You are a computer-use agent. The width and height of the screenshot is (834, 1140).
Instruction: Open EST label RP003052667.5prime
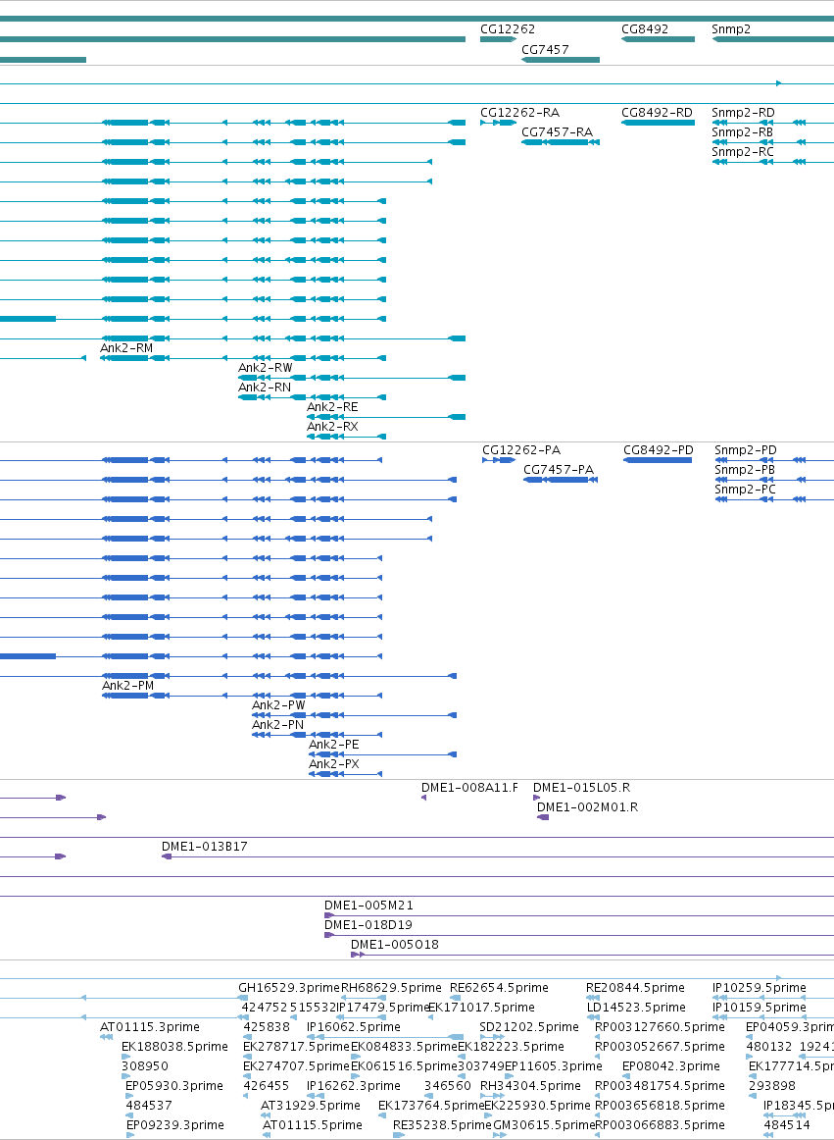660,1046
